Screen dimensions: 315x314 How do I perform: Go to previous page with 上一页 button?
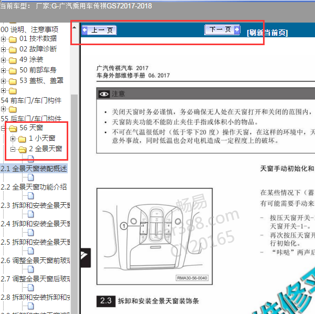[x=99, y=30]
